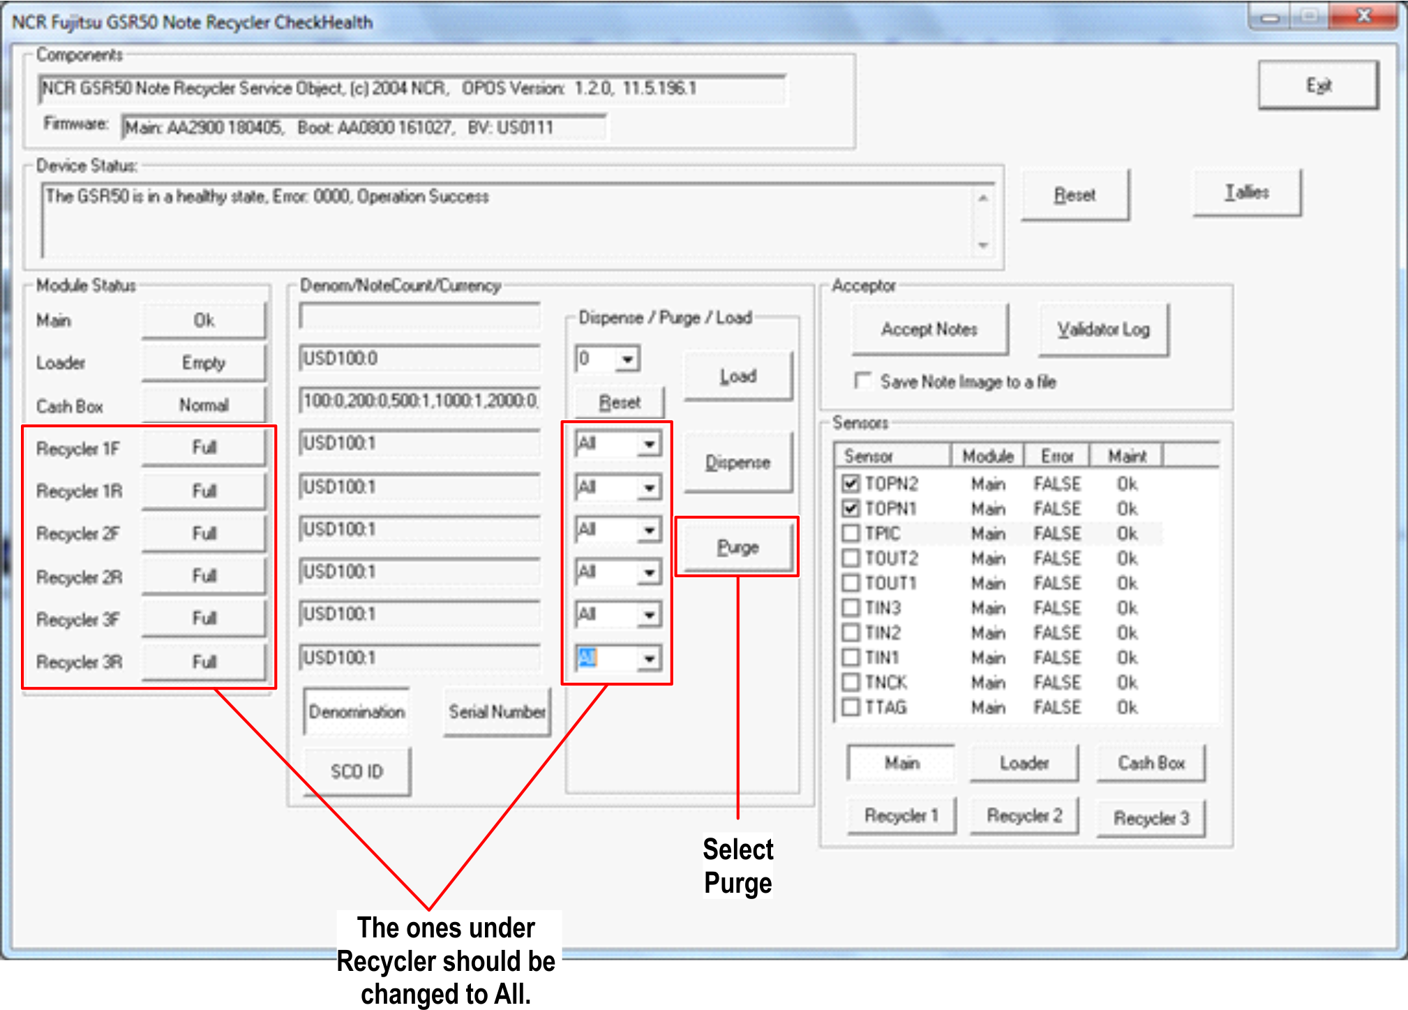Open the Validator Log

1103,329
